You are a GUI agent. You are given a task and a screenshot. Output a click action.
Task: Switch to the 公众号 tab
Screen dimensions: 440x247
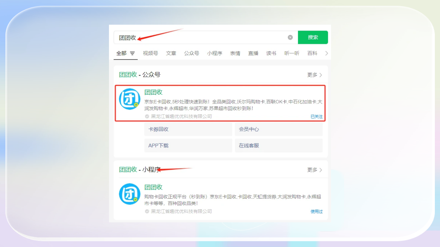coord(191,54)
